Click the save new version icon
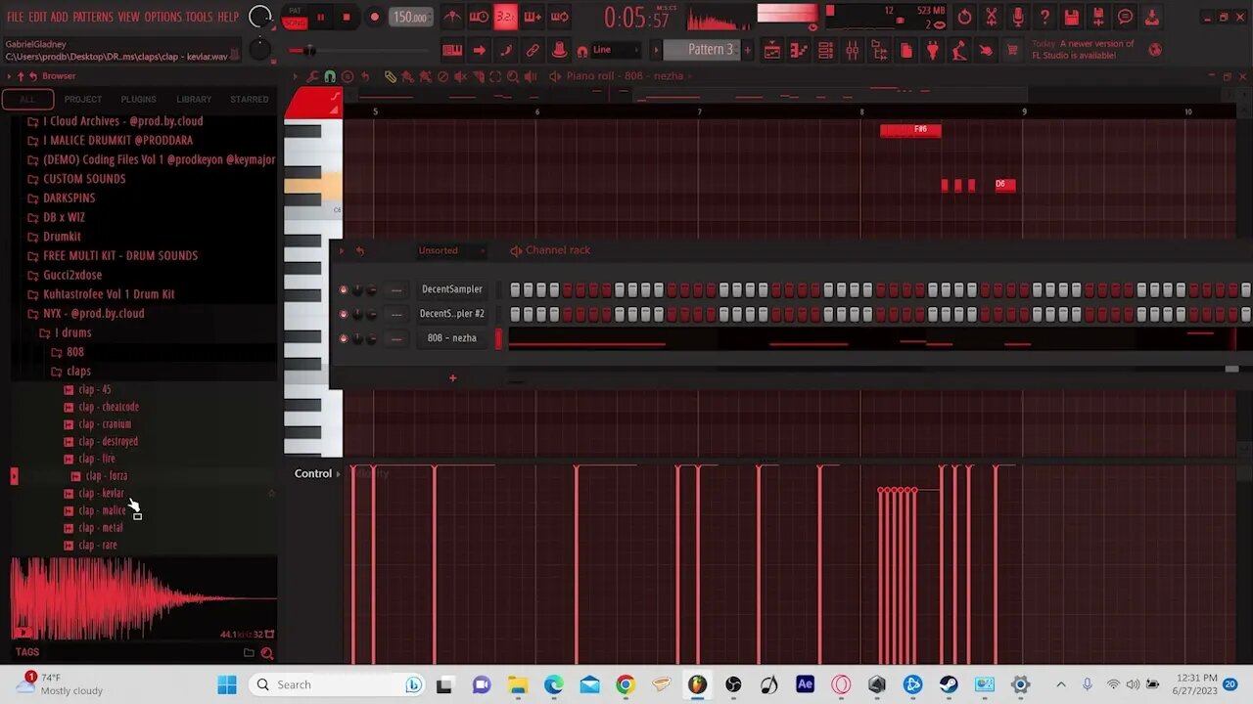Viewport: 1253px width, 704px height. pos(1098,18)
